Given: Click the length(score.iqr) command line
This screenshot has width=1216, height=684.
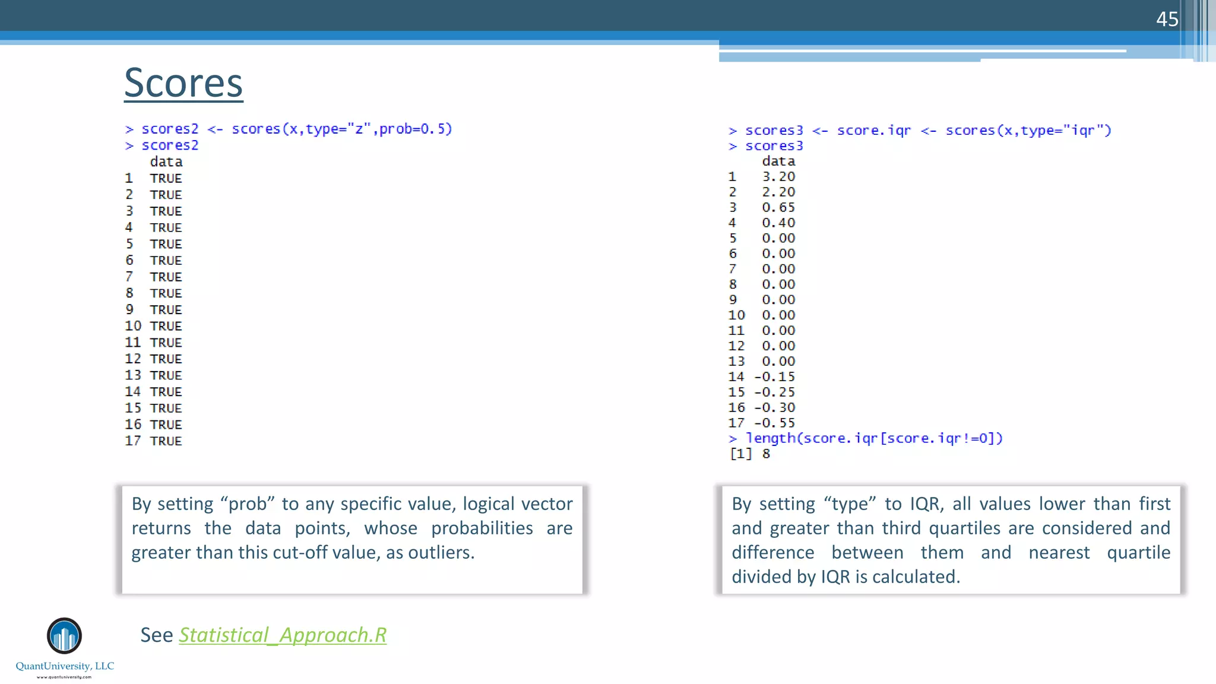Looking at the screenshot, I should click(x=866, y=438).
